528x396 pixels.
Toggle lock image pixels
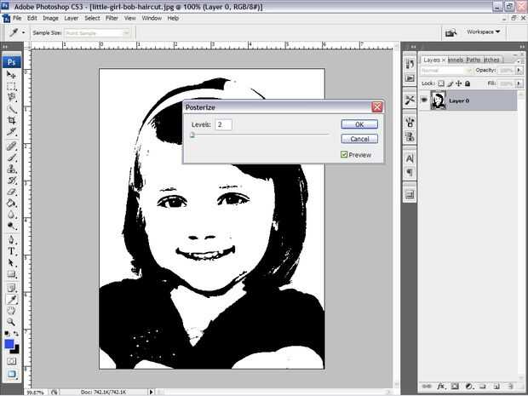451,83
